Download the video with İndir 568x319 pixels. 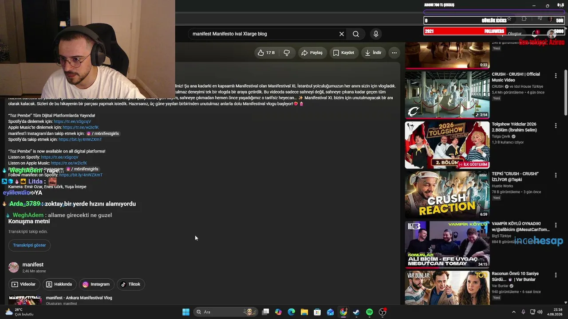(x=373, y=53)
